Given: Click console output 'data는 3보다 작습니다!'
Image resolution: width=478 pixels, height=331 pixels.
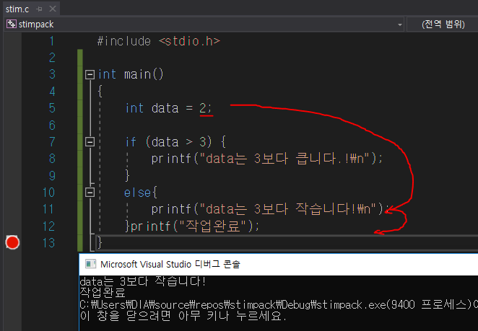Looking at the screenshot, I should click(143, 281).
